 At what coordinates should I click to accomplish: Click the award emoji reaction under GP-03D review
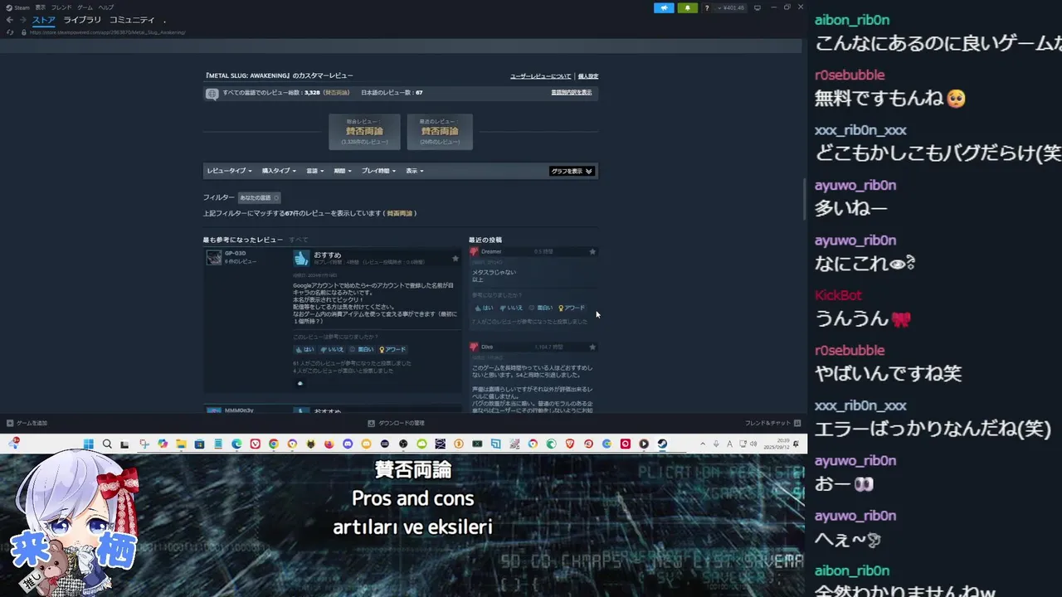pos(300,383)
